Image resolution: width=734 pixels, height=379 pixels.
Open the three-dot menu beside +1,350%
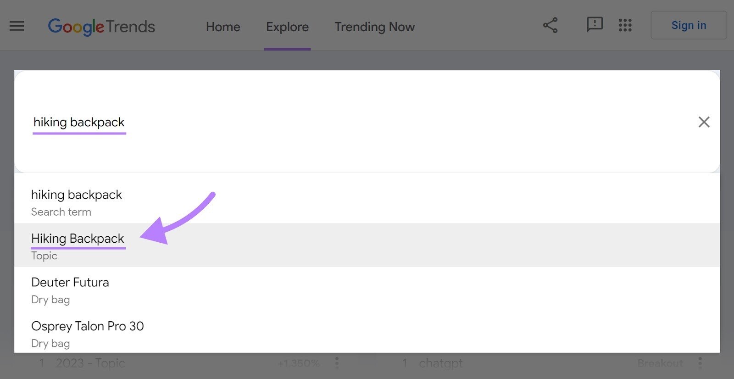click(x=337, y=363)
